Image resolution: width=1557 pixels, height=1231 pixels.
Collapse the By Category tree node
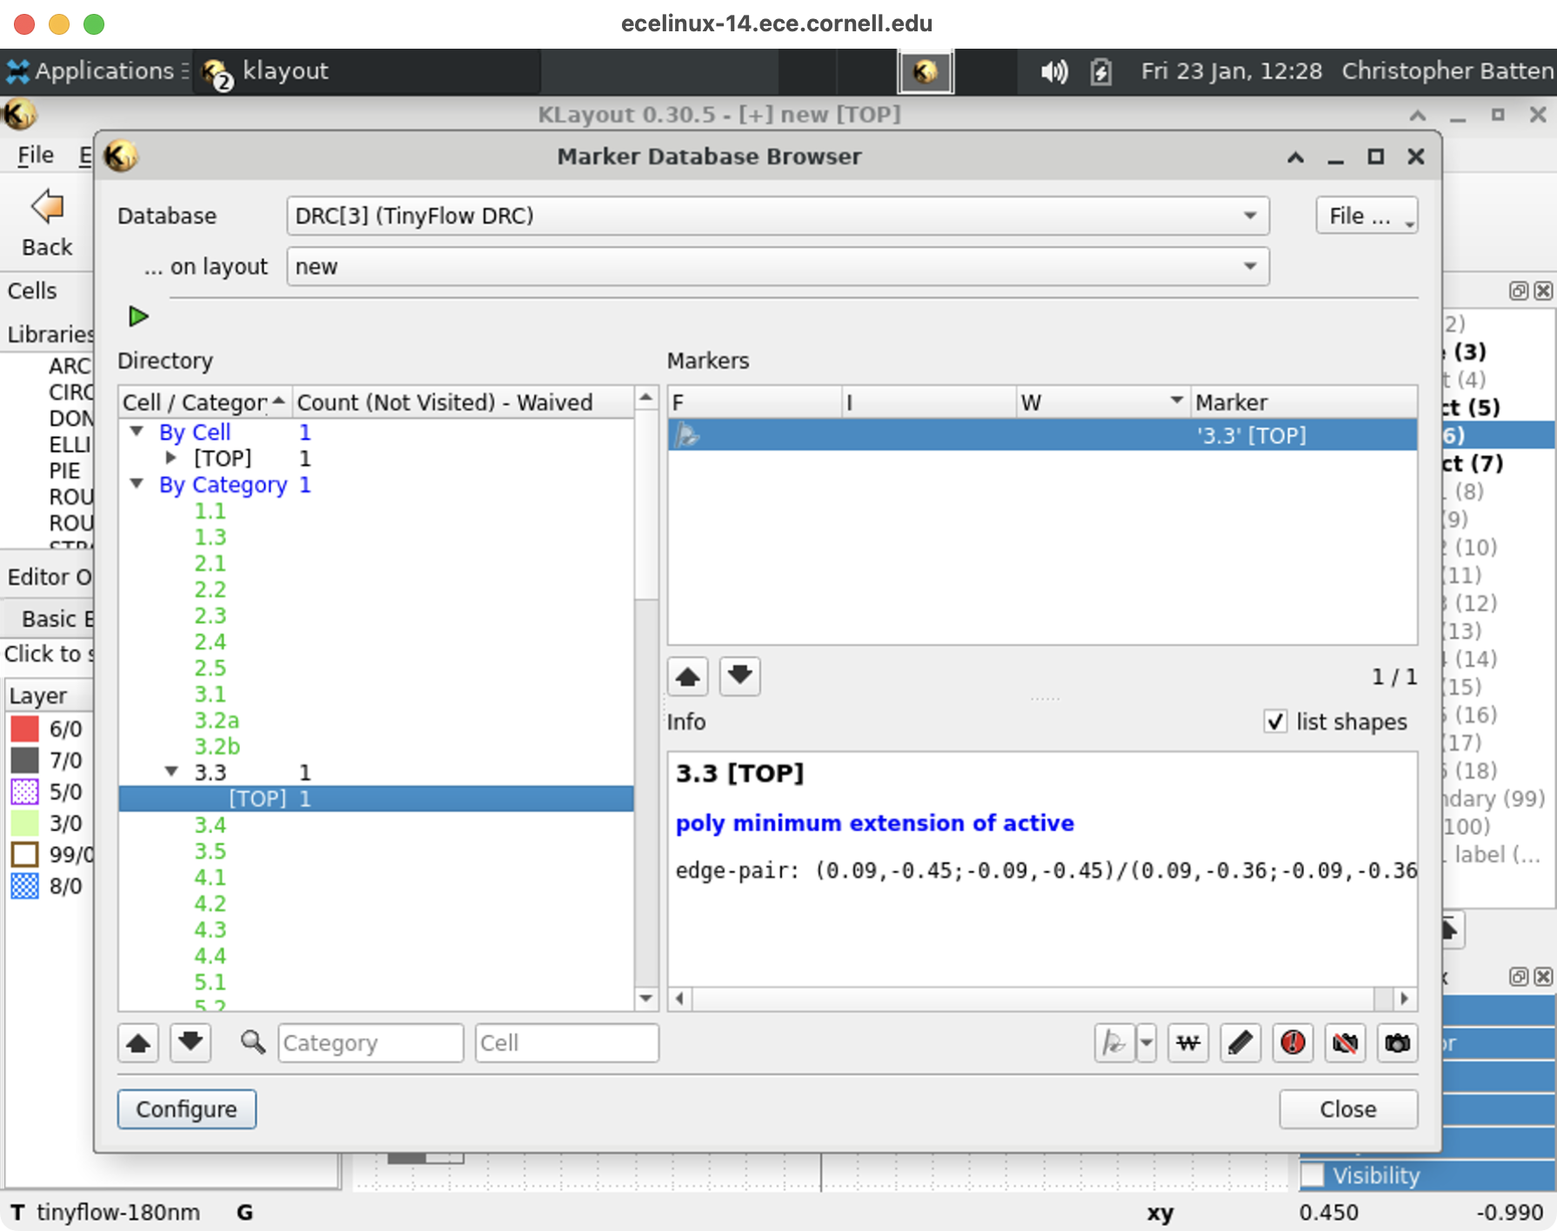(137, 484)
